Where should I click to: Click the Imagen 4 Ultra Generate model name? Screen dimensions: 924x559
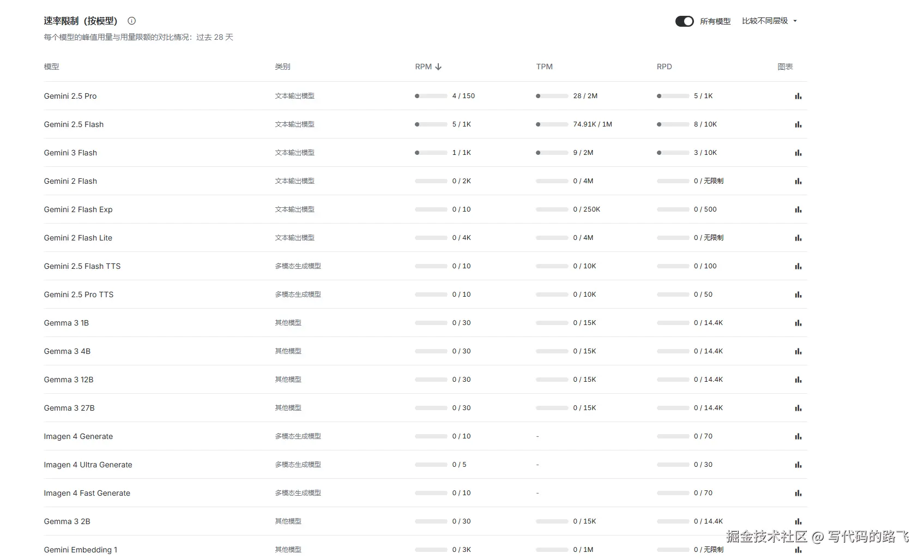click(x=88, y=465)
